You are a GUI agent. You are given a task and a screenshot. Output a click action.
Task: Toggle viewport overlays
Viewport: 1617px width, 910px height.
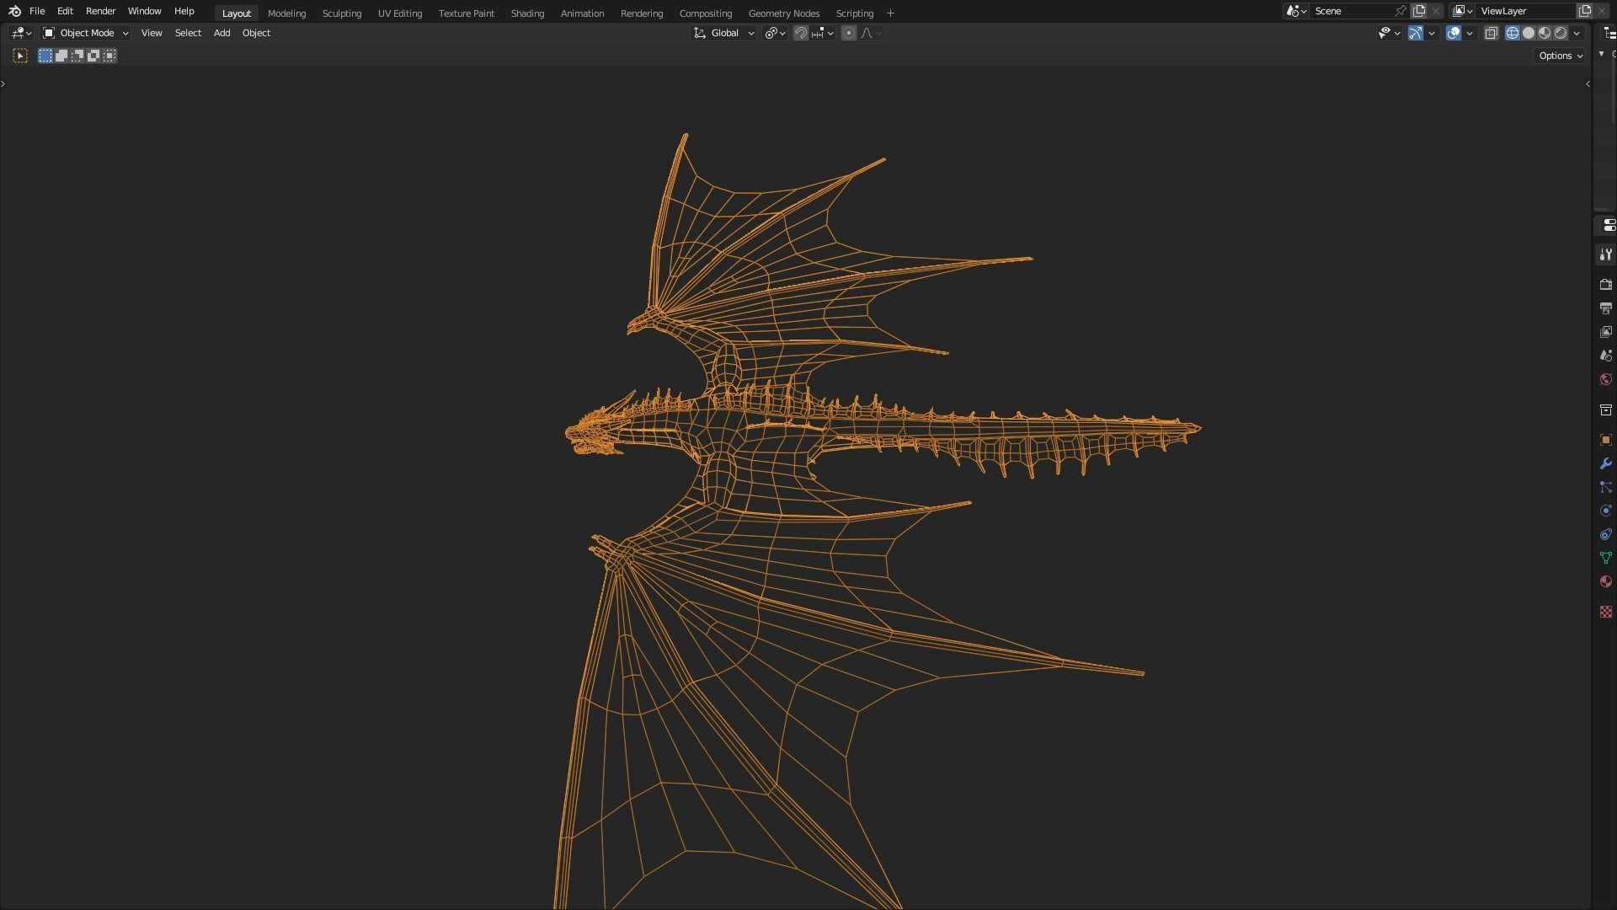[1454, 33]
